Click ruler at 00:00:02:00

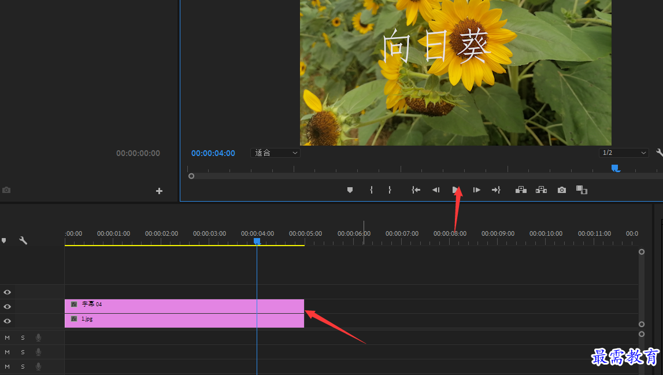click(161, 233)
